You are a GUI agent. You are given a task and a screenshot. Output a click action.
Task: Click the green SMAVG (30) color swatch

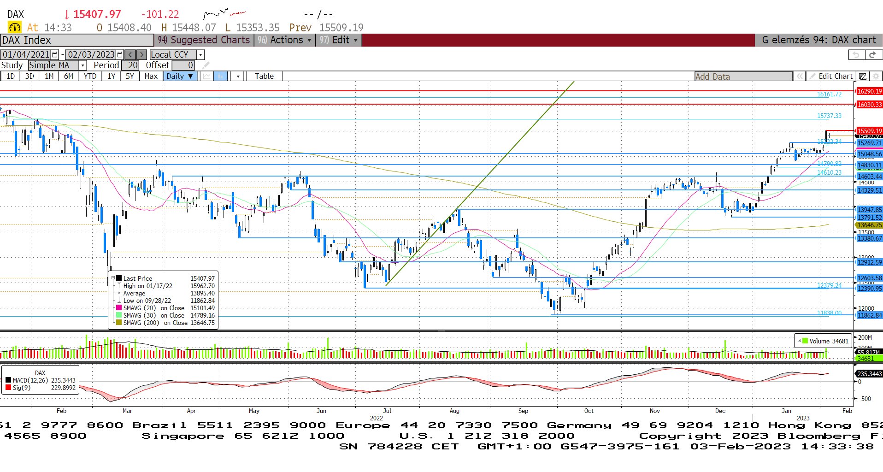[119, 315]
